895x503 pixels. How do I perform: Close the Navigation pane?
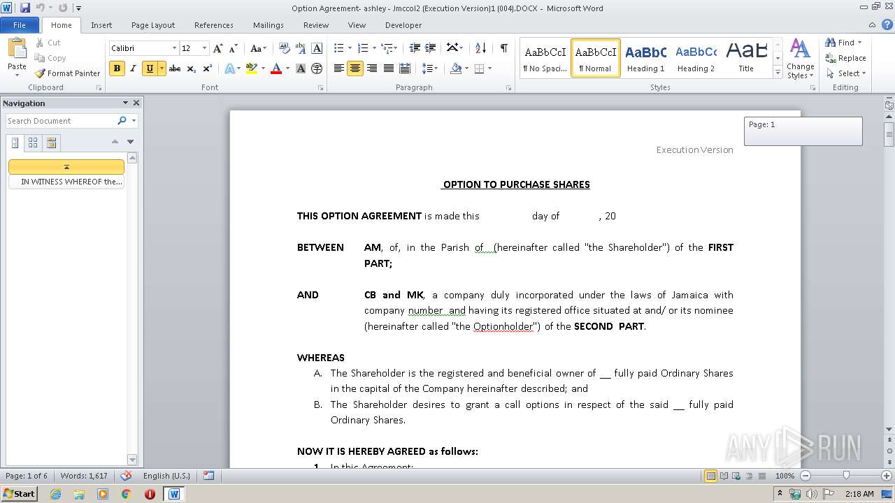click(136, 103)
